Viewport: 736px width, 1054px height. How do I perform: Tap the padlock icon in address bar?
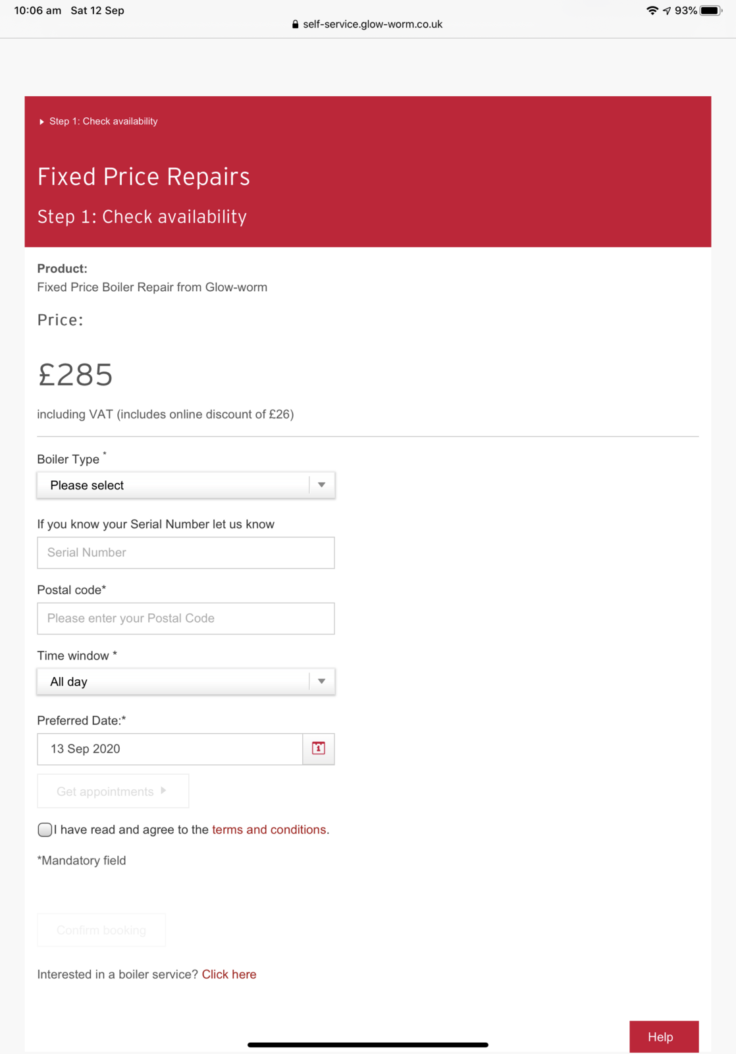(295, 24)
